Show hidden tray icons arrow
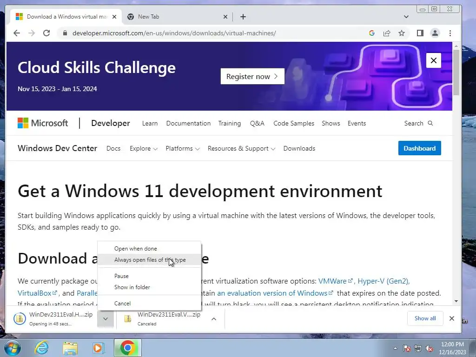The width and height of the screenshot is (476, 357). (x=395, y=348)
